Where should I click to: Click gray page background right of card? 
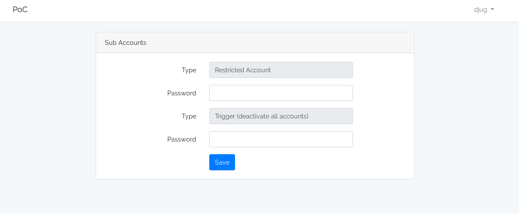(467, 109)
